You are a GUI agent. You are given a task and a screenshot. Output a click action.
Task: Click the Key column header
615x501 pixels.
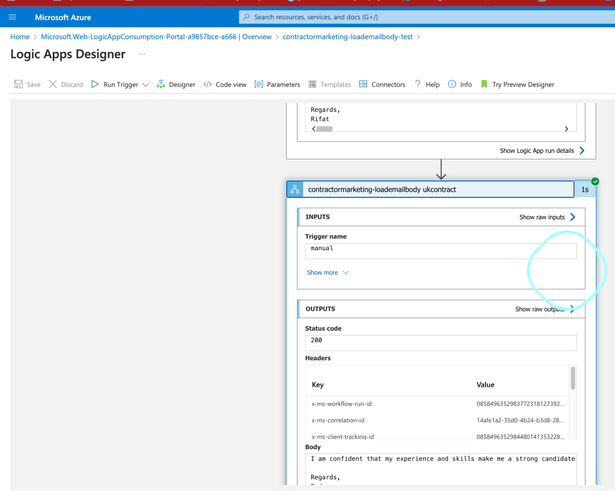pyautogui.click(x=317, y=385)
